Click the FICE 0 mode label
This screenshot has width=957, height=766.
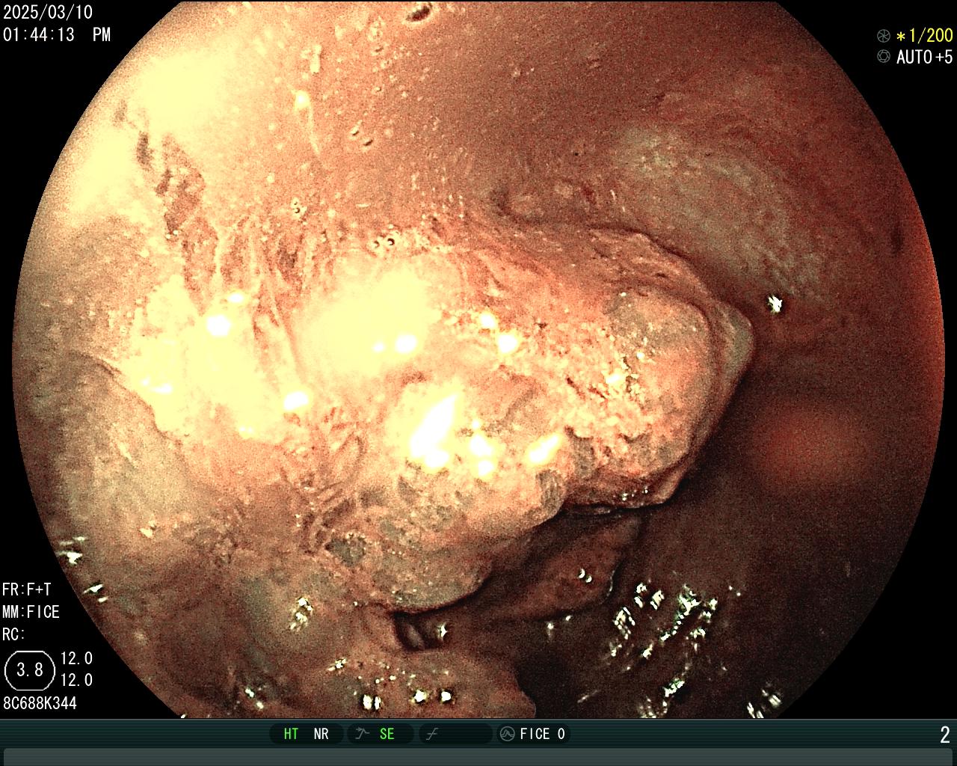pyautogui.click(x=543, y=735)
